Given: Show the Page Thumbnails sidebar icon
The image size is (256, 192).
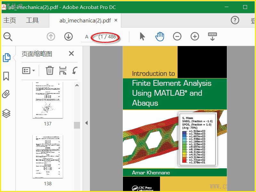Looking at the screenshot, I should point(7,58).
